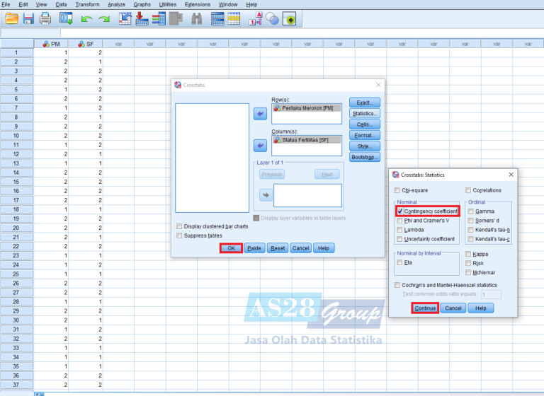Open the Transform menu
Viewport: 544px width, 396px height.
87,4
